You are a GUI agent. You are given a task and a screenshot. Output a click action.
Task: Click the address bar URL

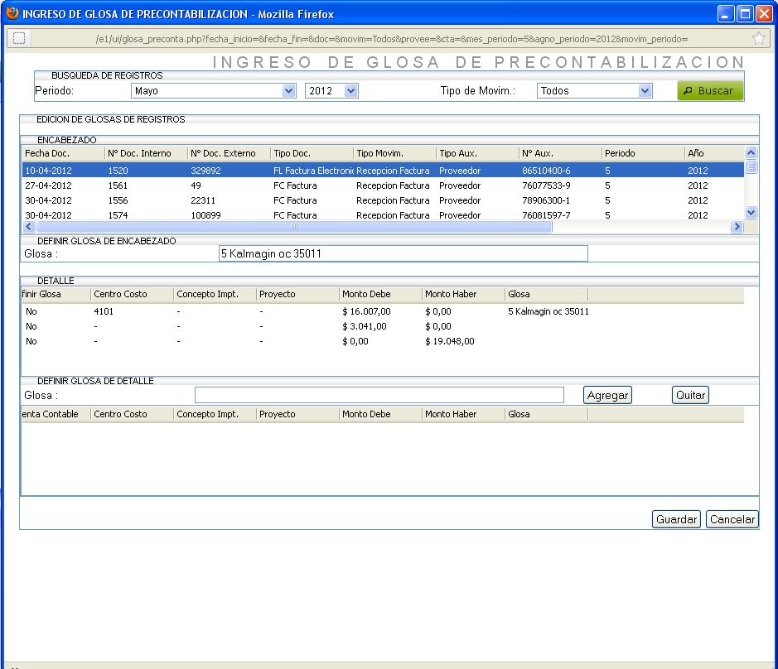click(391, 39)
